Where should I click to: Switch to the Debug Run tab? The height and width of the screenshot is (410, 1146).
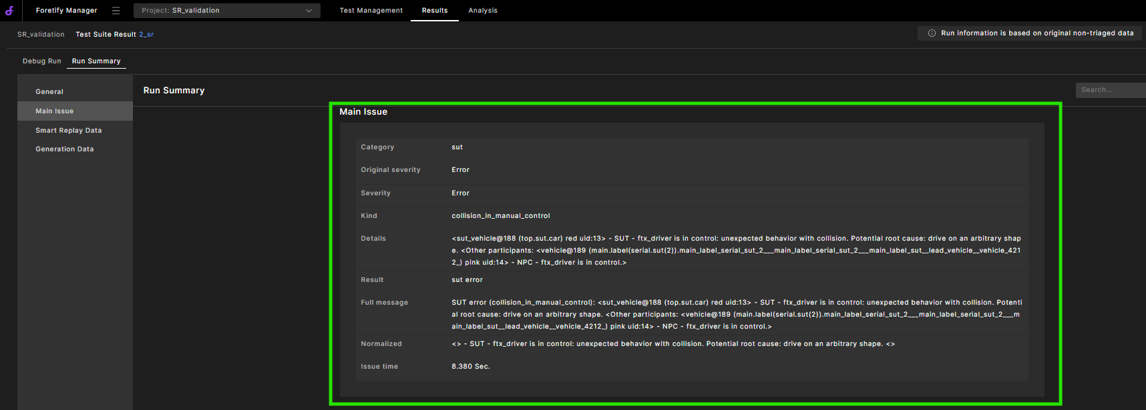tap(41, 61)
